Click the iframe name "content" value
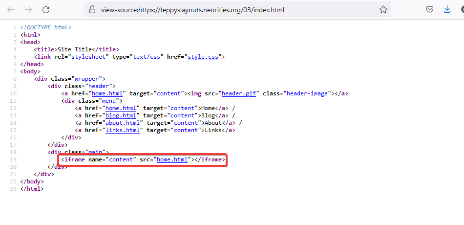Screen dimensions: 464x225 coord(121,160)
